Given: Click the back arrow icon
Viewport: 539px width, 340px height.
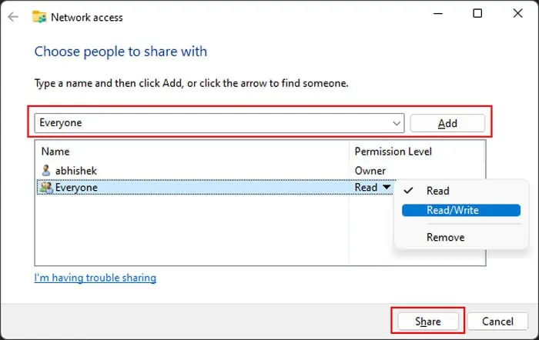Looking at the screenshot, I should 13,16.
